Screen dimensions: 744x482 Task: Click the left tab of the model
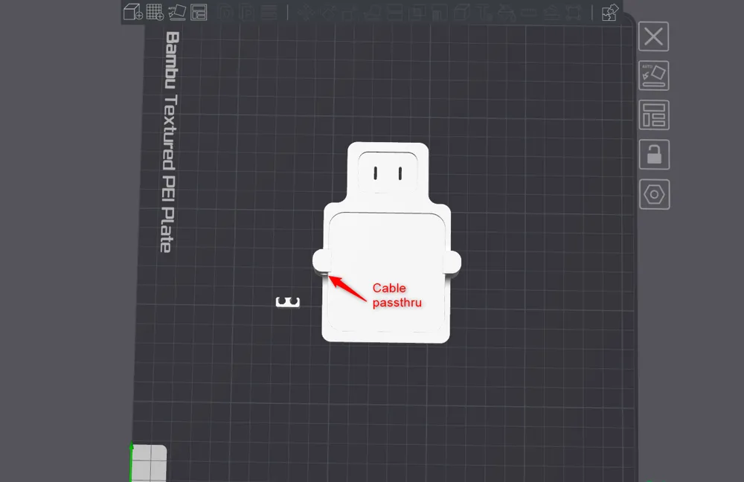[320, 260]
